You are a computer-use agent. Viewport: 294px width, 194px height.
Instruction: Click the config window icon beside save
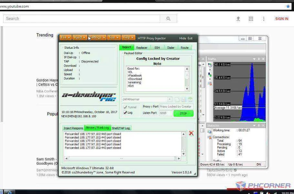tap(190, 100)
